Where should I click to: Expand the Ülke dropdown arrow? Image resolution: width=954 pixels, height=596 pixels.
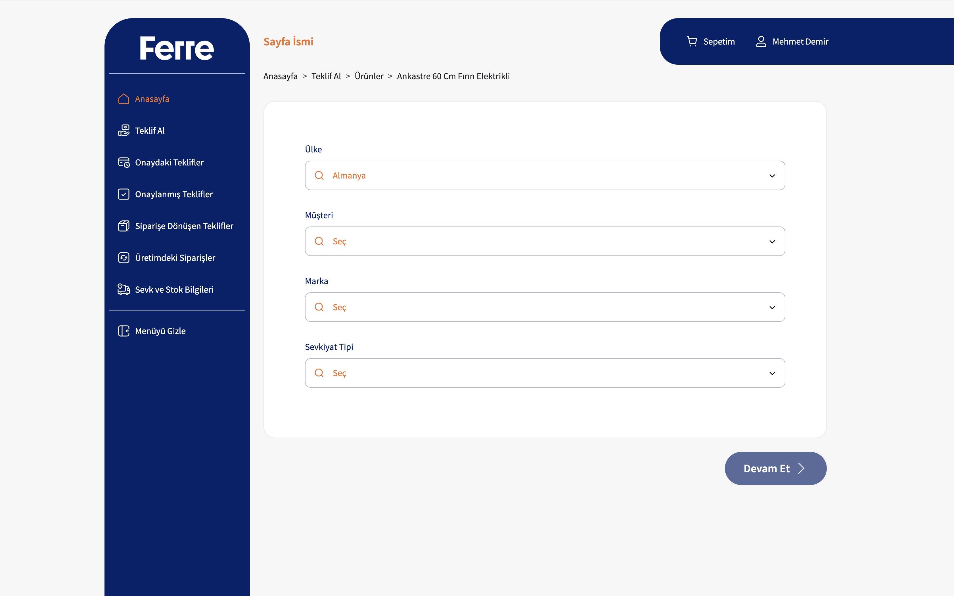click(772, 176)
